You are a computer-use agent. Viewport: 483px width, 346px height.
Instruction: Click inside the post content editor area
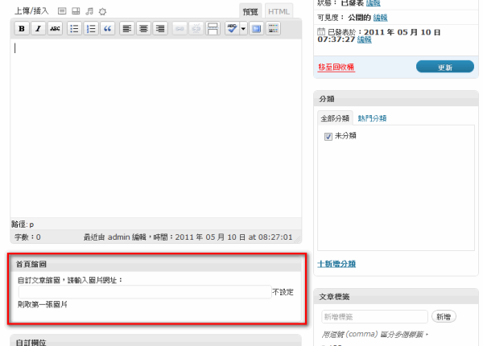pyautogui.click(x=156, y=128)
